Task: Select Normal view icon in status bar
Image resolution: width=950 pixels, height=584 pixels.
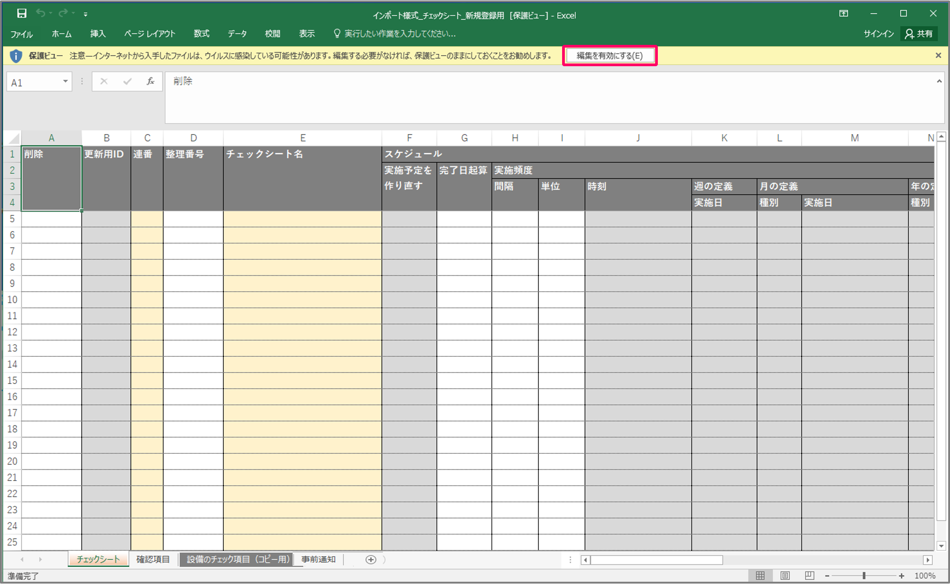Action: (x=760, y=575)
